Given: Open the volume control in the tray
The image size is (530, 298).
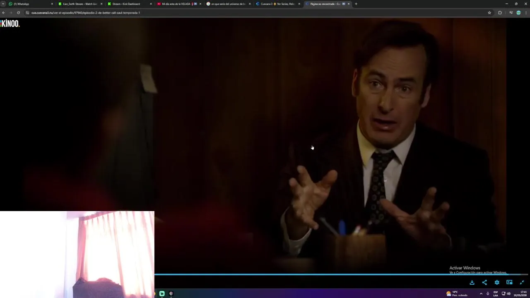Looking at the screenshot, I should tap(508, 293).
